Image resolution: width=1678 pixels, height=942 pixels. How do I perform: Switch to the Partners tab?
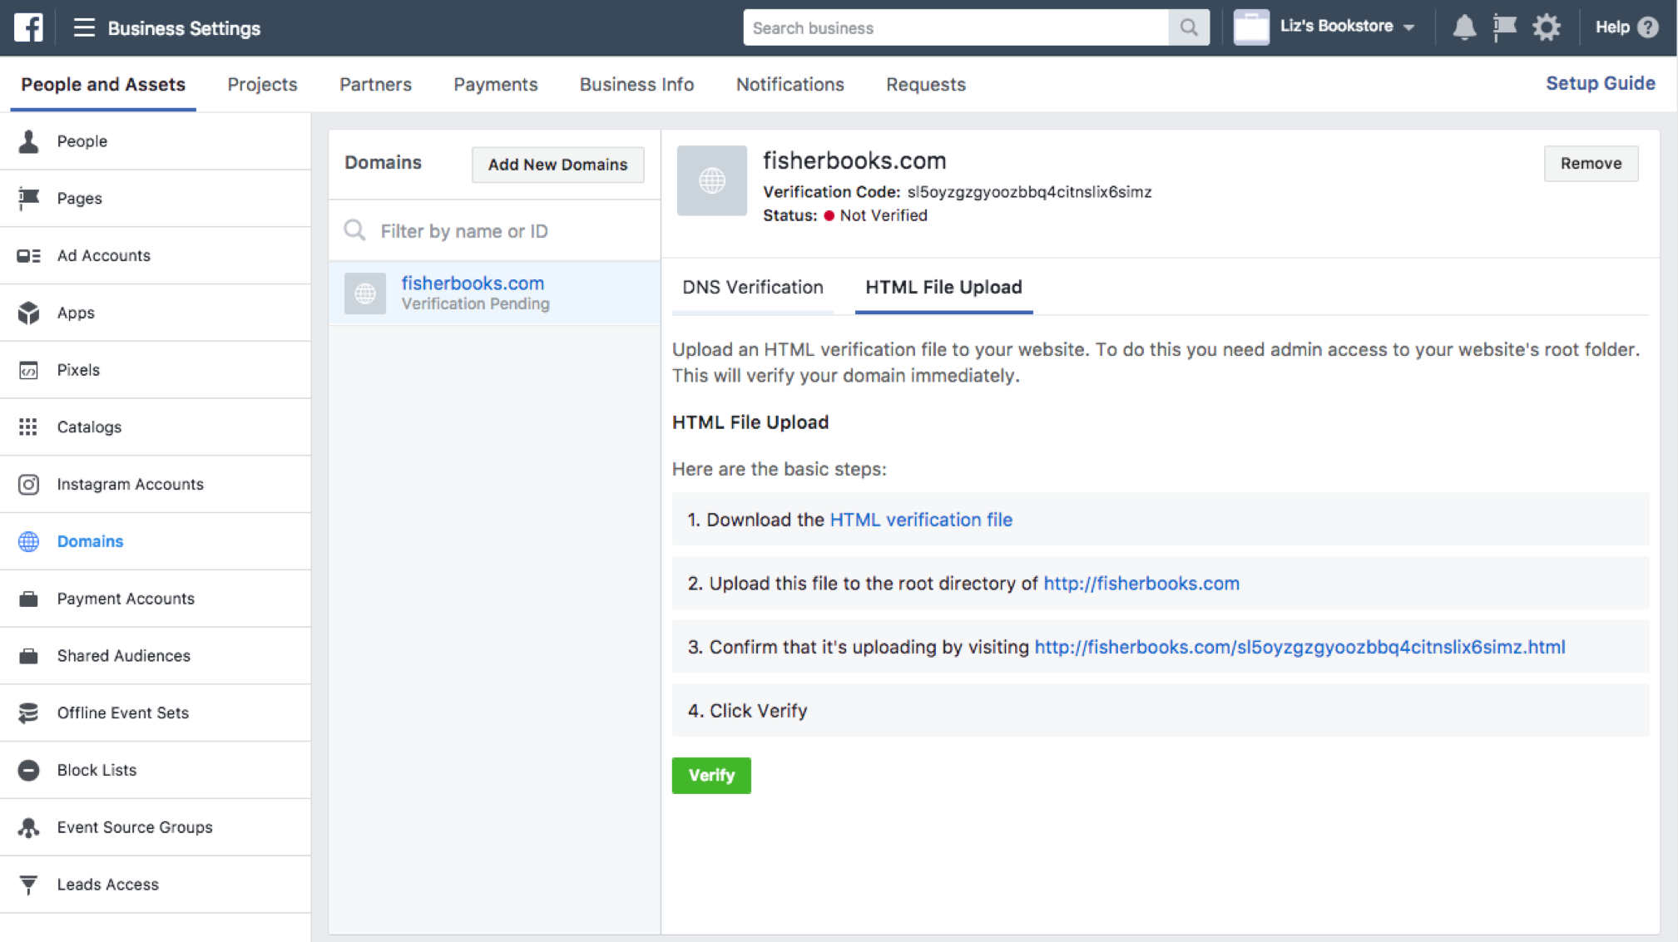375,84
